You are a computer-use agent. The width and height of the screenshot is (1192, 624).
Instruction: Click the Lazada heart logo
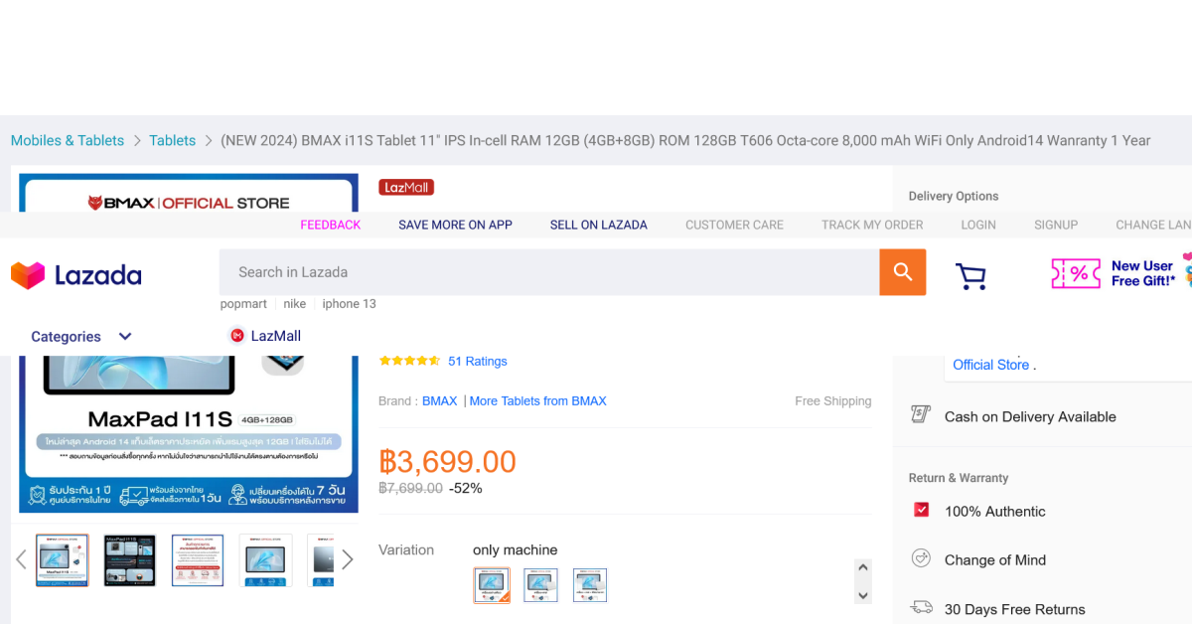point(28,275)
